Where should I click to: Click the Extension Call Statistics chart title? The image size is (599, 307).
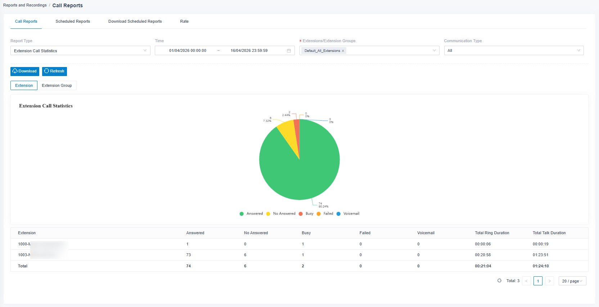click(x=46, y=106)
